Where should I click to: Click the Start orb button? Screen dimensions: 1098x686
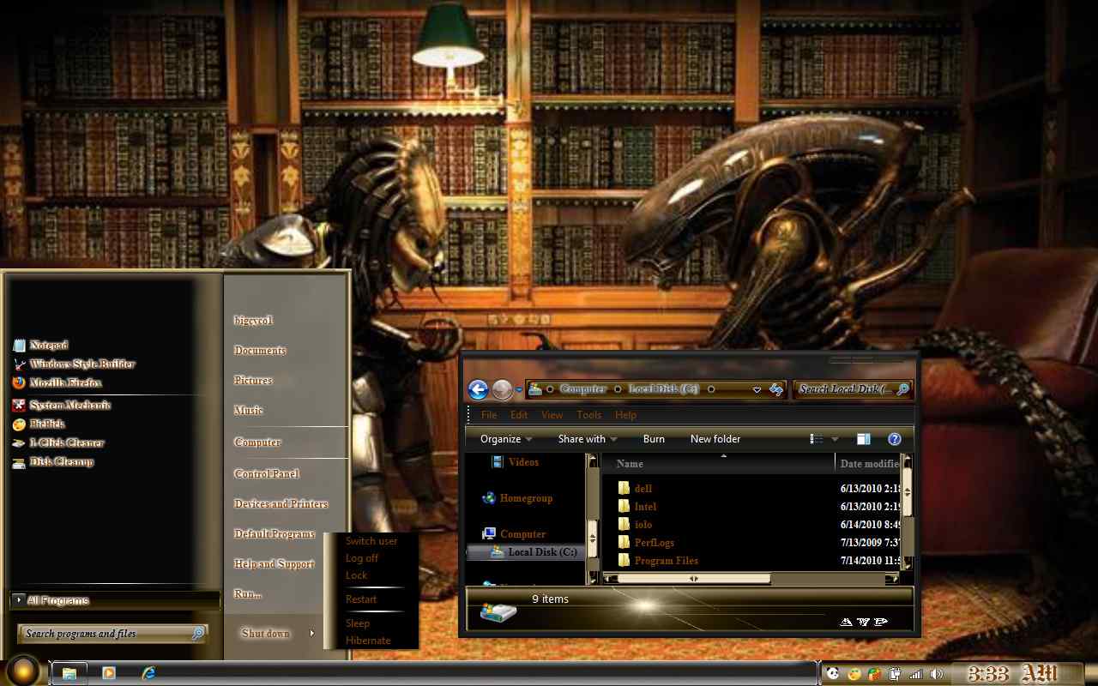(23, 671)
